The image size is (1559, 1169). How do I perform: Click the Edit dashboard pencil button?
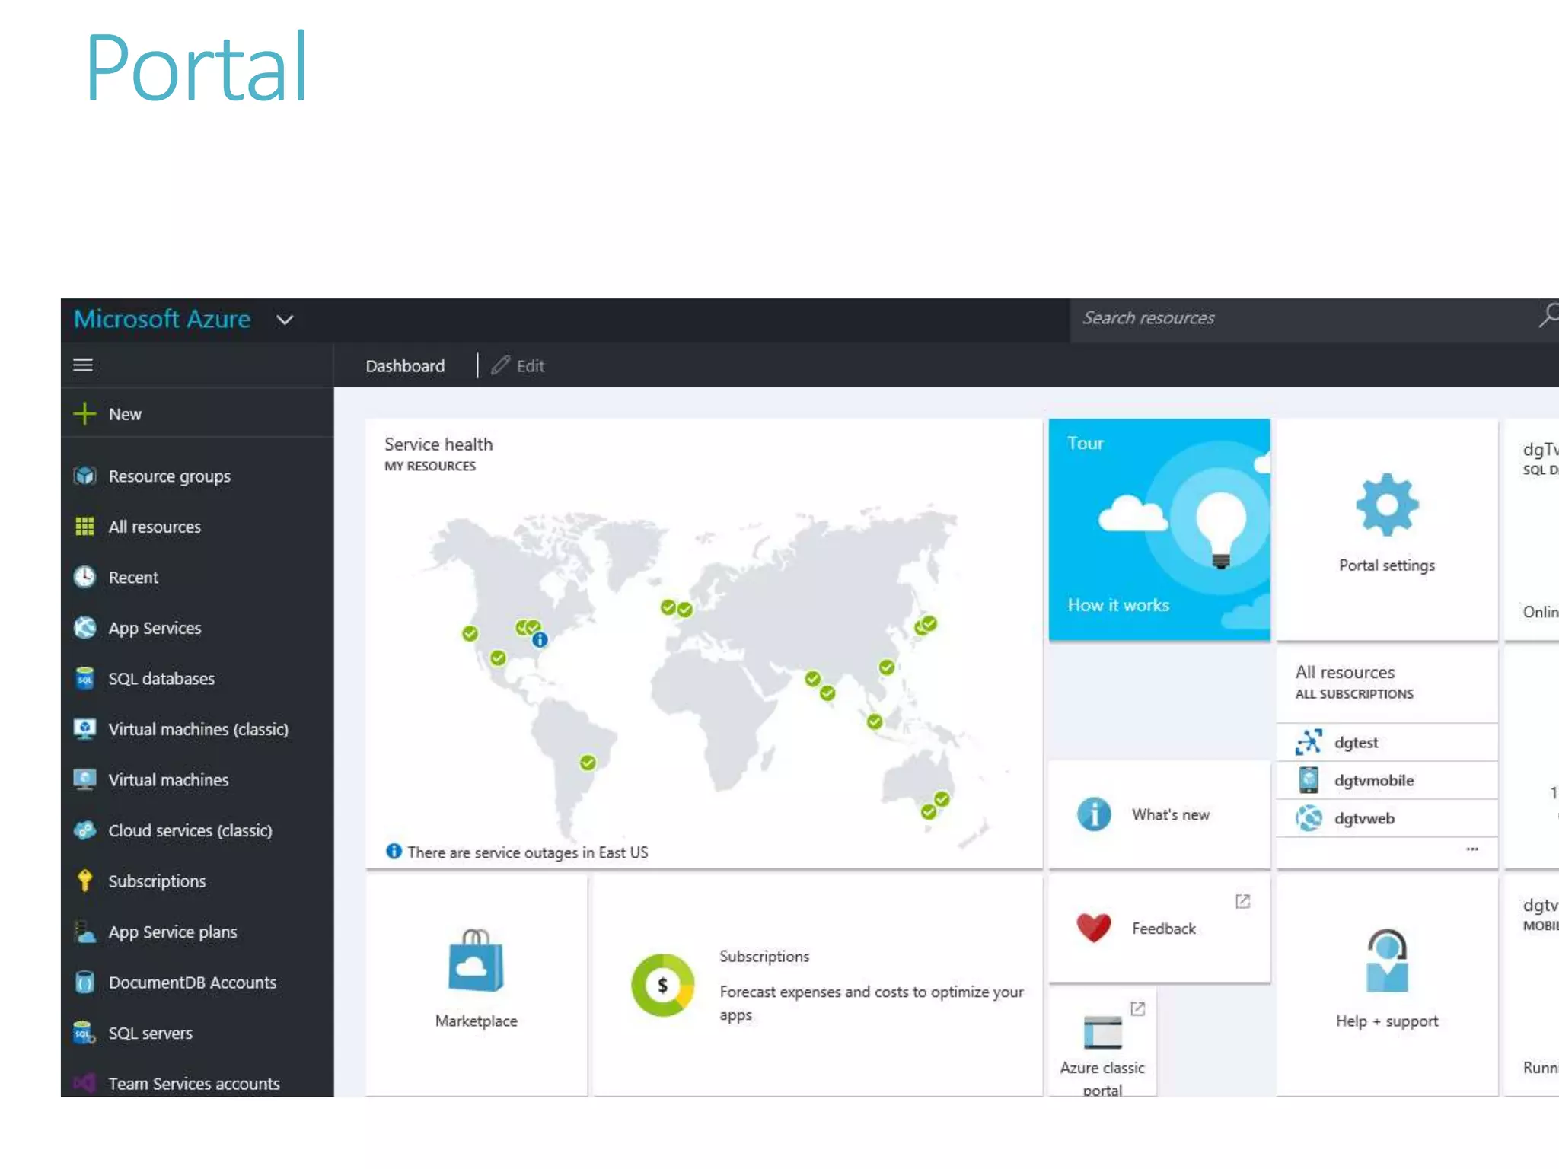[518, 366]
